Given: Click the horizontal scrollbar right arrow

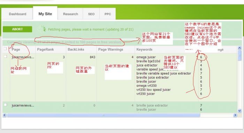Looking at the screenshot, I should pos(235,115).
